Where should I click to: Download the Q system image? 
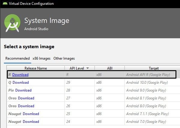click(21, 83)
